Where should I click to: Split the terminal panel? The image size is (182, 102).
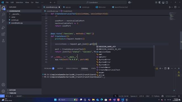click(165, 69)
